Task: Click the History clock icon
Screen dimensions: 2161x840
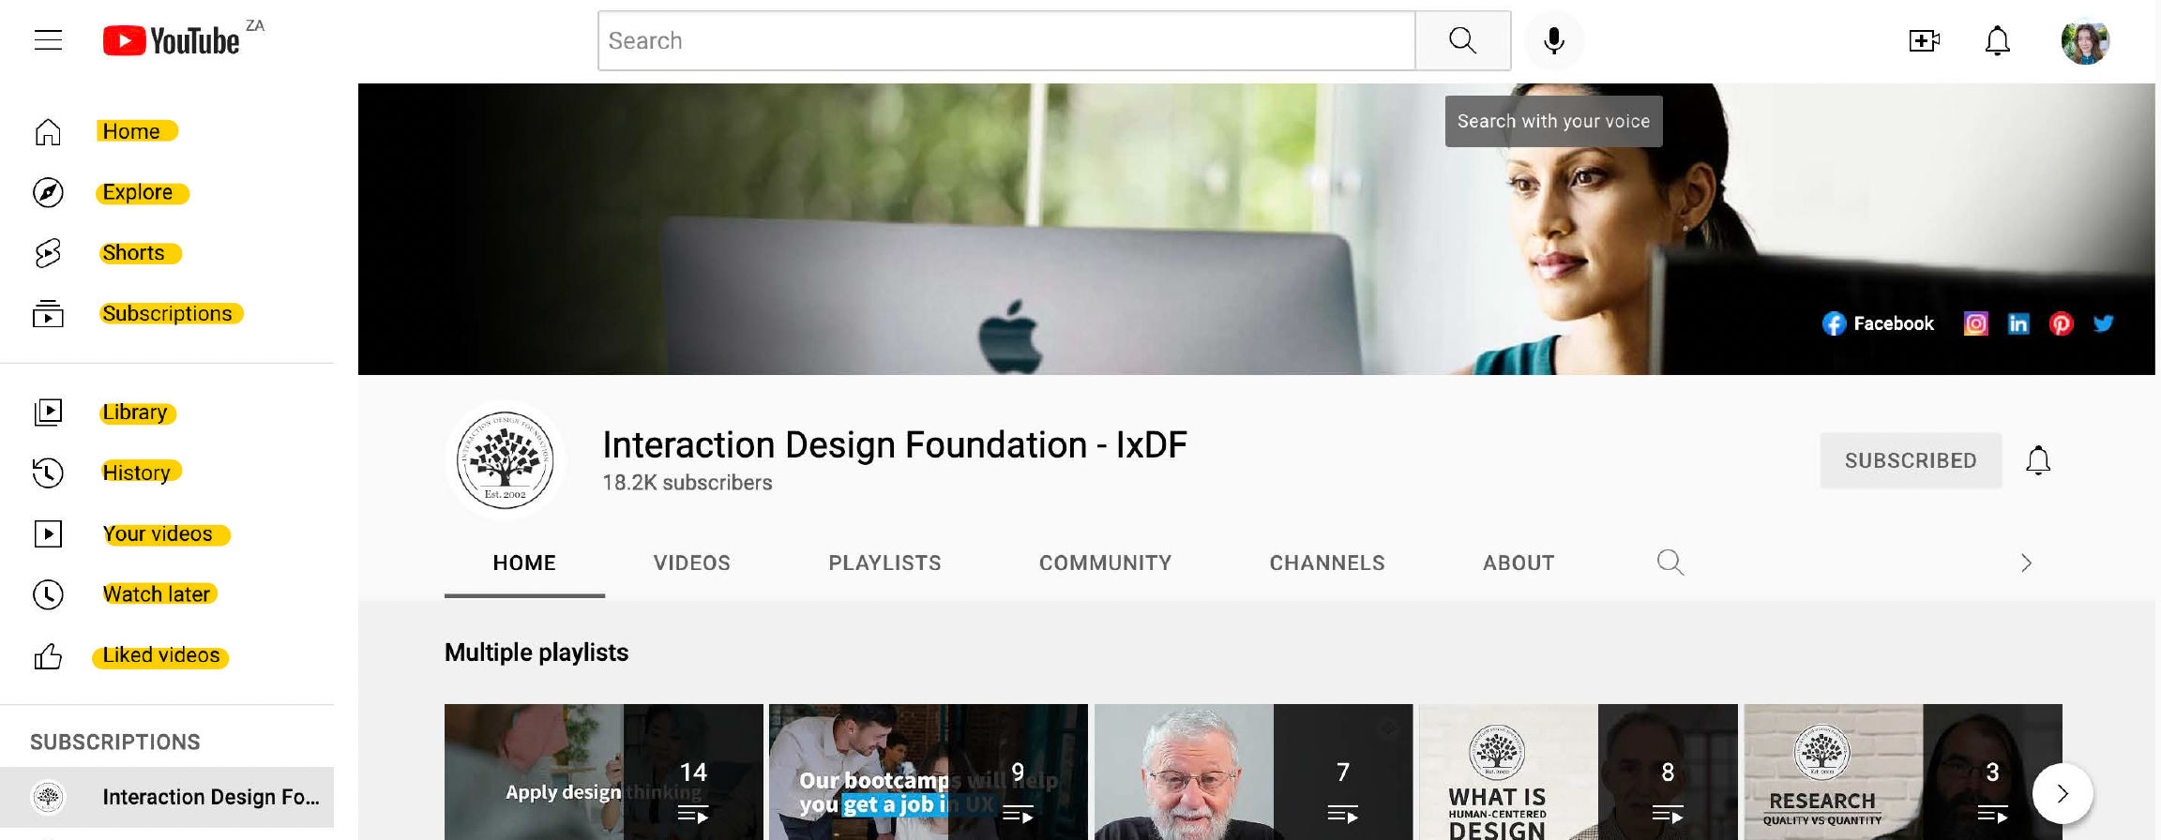Action: tap(48, 472)
